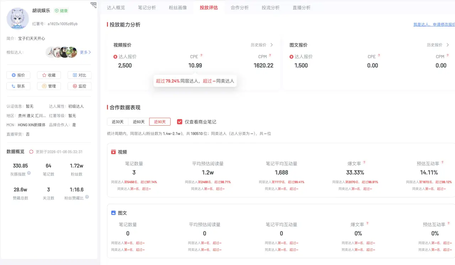This screenshot has width=455, height=265.
Task: Expand 历史报价 for 视频报价
Action: (x=262, y=45)
